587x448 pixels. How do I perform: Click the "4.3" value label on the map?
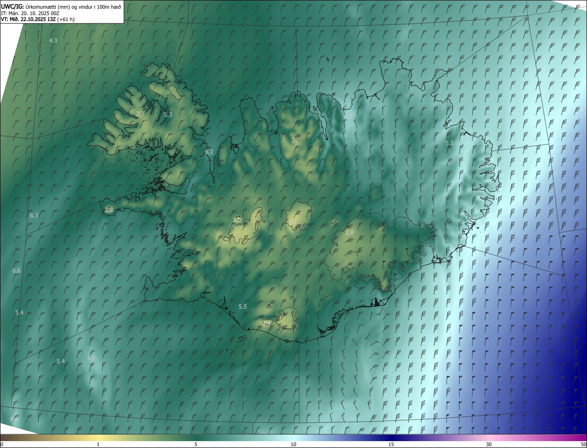coord(53,40)
